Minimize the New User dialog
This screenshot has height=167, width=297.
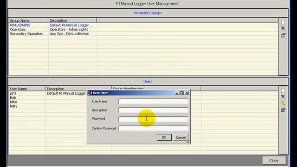click(177, 93)
